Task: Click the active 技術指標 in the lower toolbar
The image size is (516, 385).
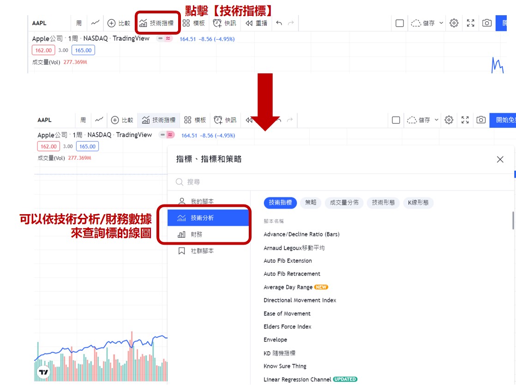Action: pyautogui.click(x=159, y=120)
